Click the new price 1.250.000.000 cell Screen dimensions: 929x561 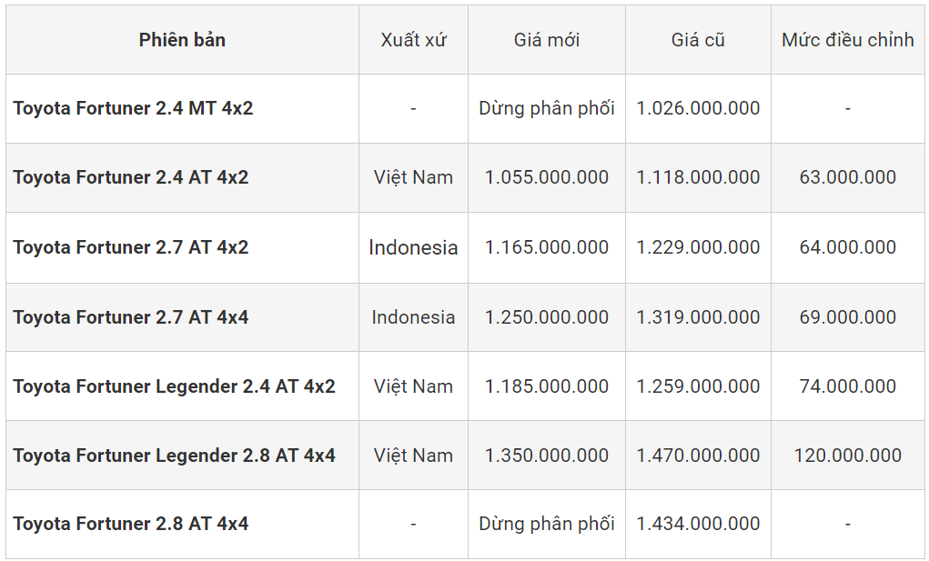coord(546,317)
